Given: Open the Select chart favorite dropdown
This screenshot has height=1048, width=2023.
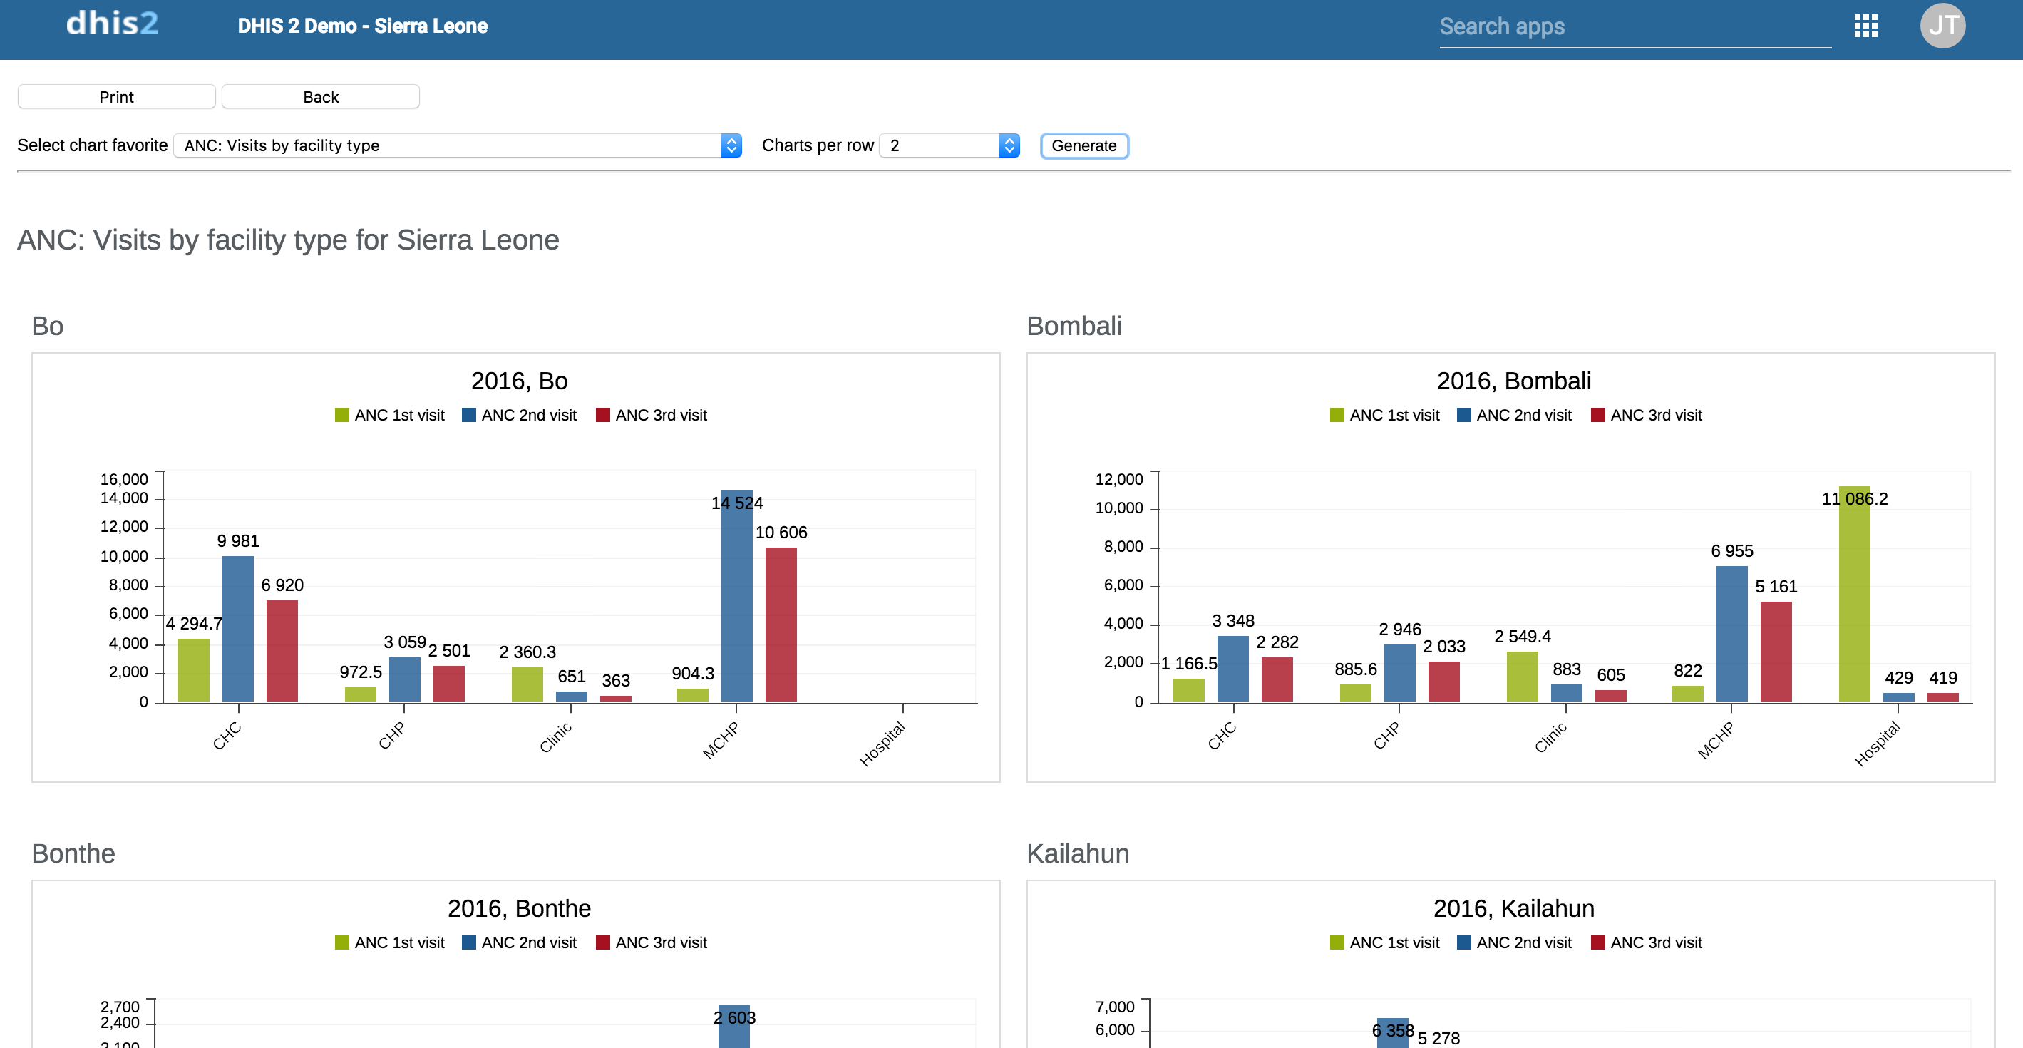Looking at the screenshot, I should tap(457, 145).
